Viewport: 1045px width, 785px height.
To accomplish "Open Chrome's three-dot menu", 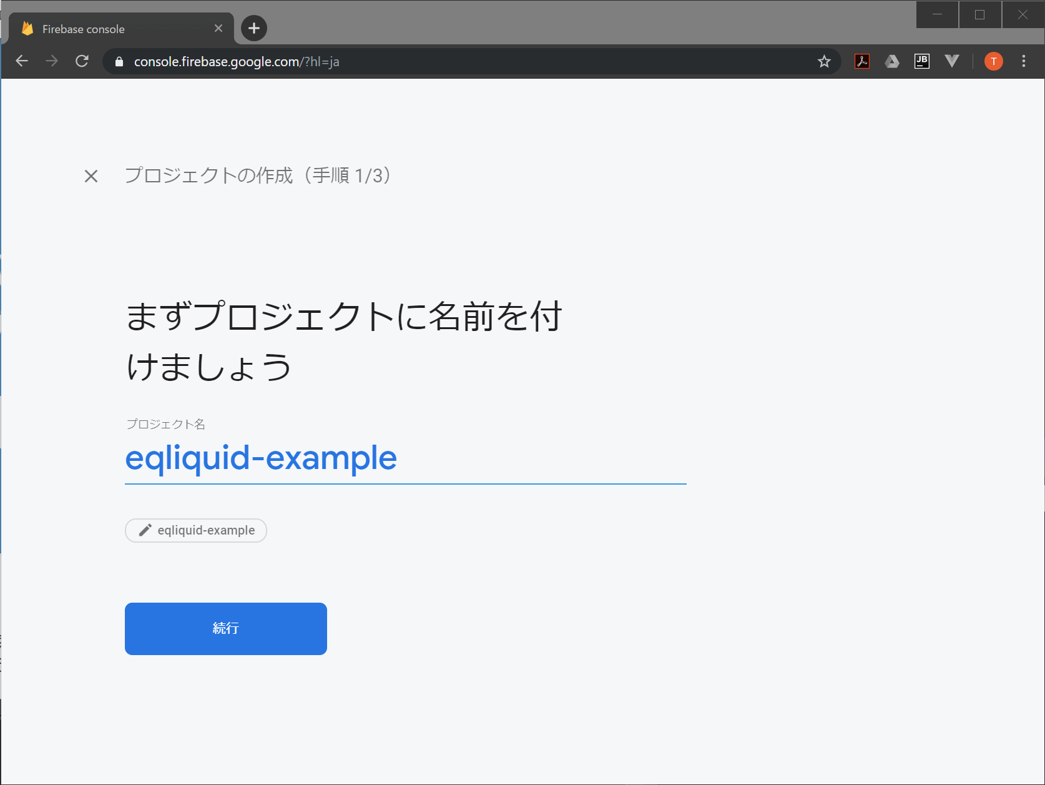I will tap(1023, 61).
